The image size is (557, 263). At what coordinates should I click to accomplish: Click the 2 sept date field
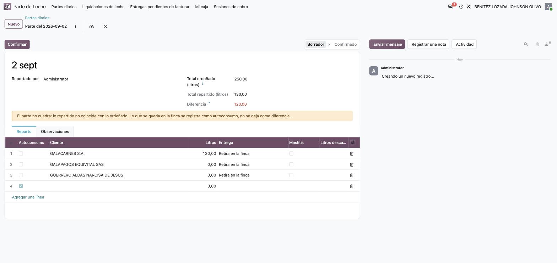tap(25, 65)
